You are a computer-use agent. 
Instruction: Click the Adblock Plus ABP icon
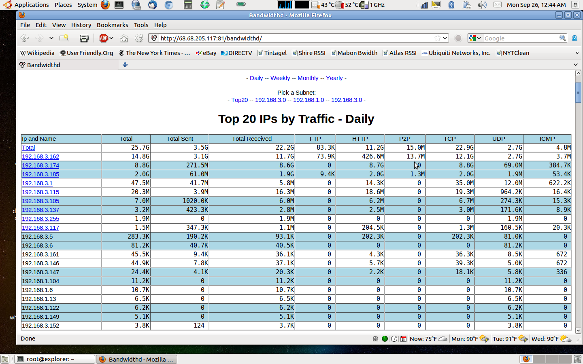click(104, 38)
